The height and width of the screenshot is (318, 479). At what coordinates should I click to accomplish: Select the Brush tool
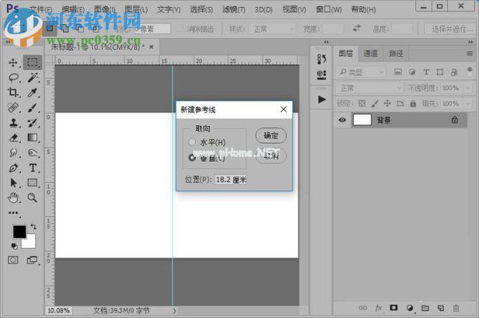(33, 108)
